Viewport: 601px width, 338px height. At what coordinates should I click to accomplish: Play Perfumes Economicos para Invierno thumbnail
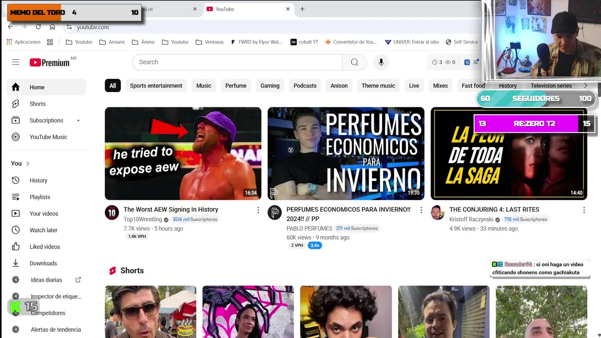click(346, 154)
